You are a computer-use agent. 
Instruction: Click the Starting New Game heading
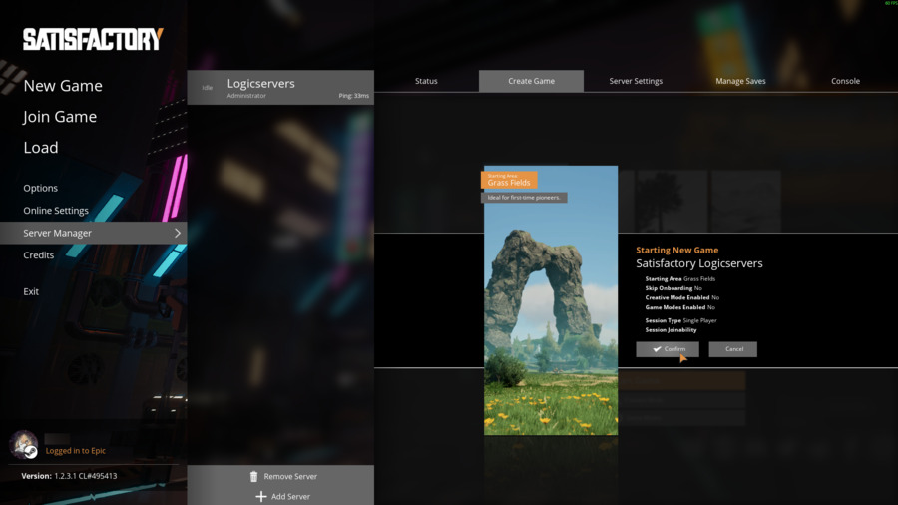coord(676,251)
